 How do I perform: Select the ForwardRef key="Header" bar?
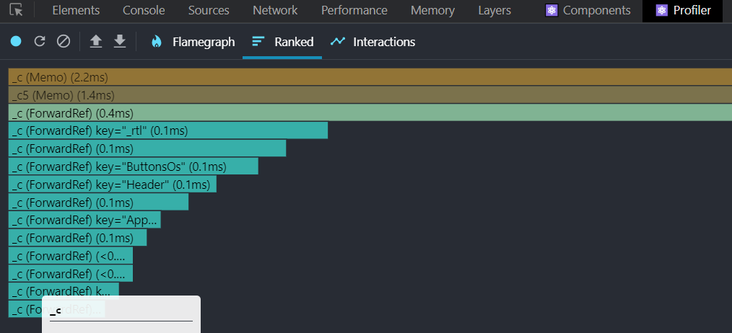(x=113, y=185)
